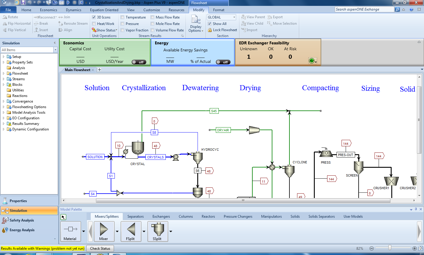Open the File menu tab

[x=8, y=10]
